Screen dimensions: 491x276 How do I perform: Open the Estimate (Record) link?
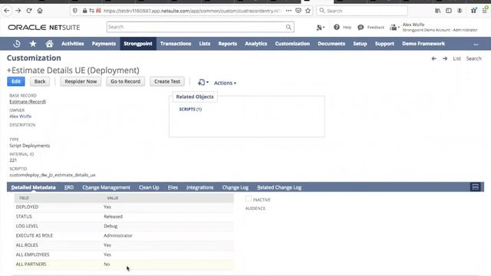28,102
